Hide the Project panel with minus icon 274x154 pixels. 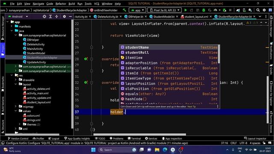click(70, 16)
